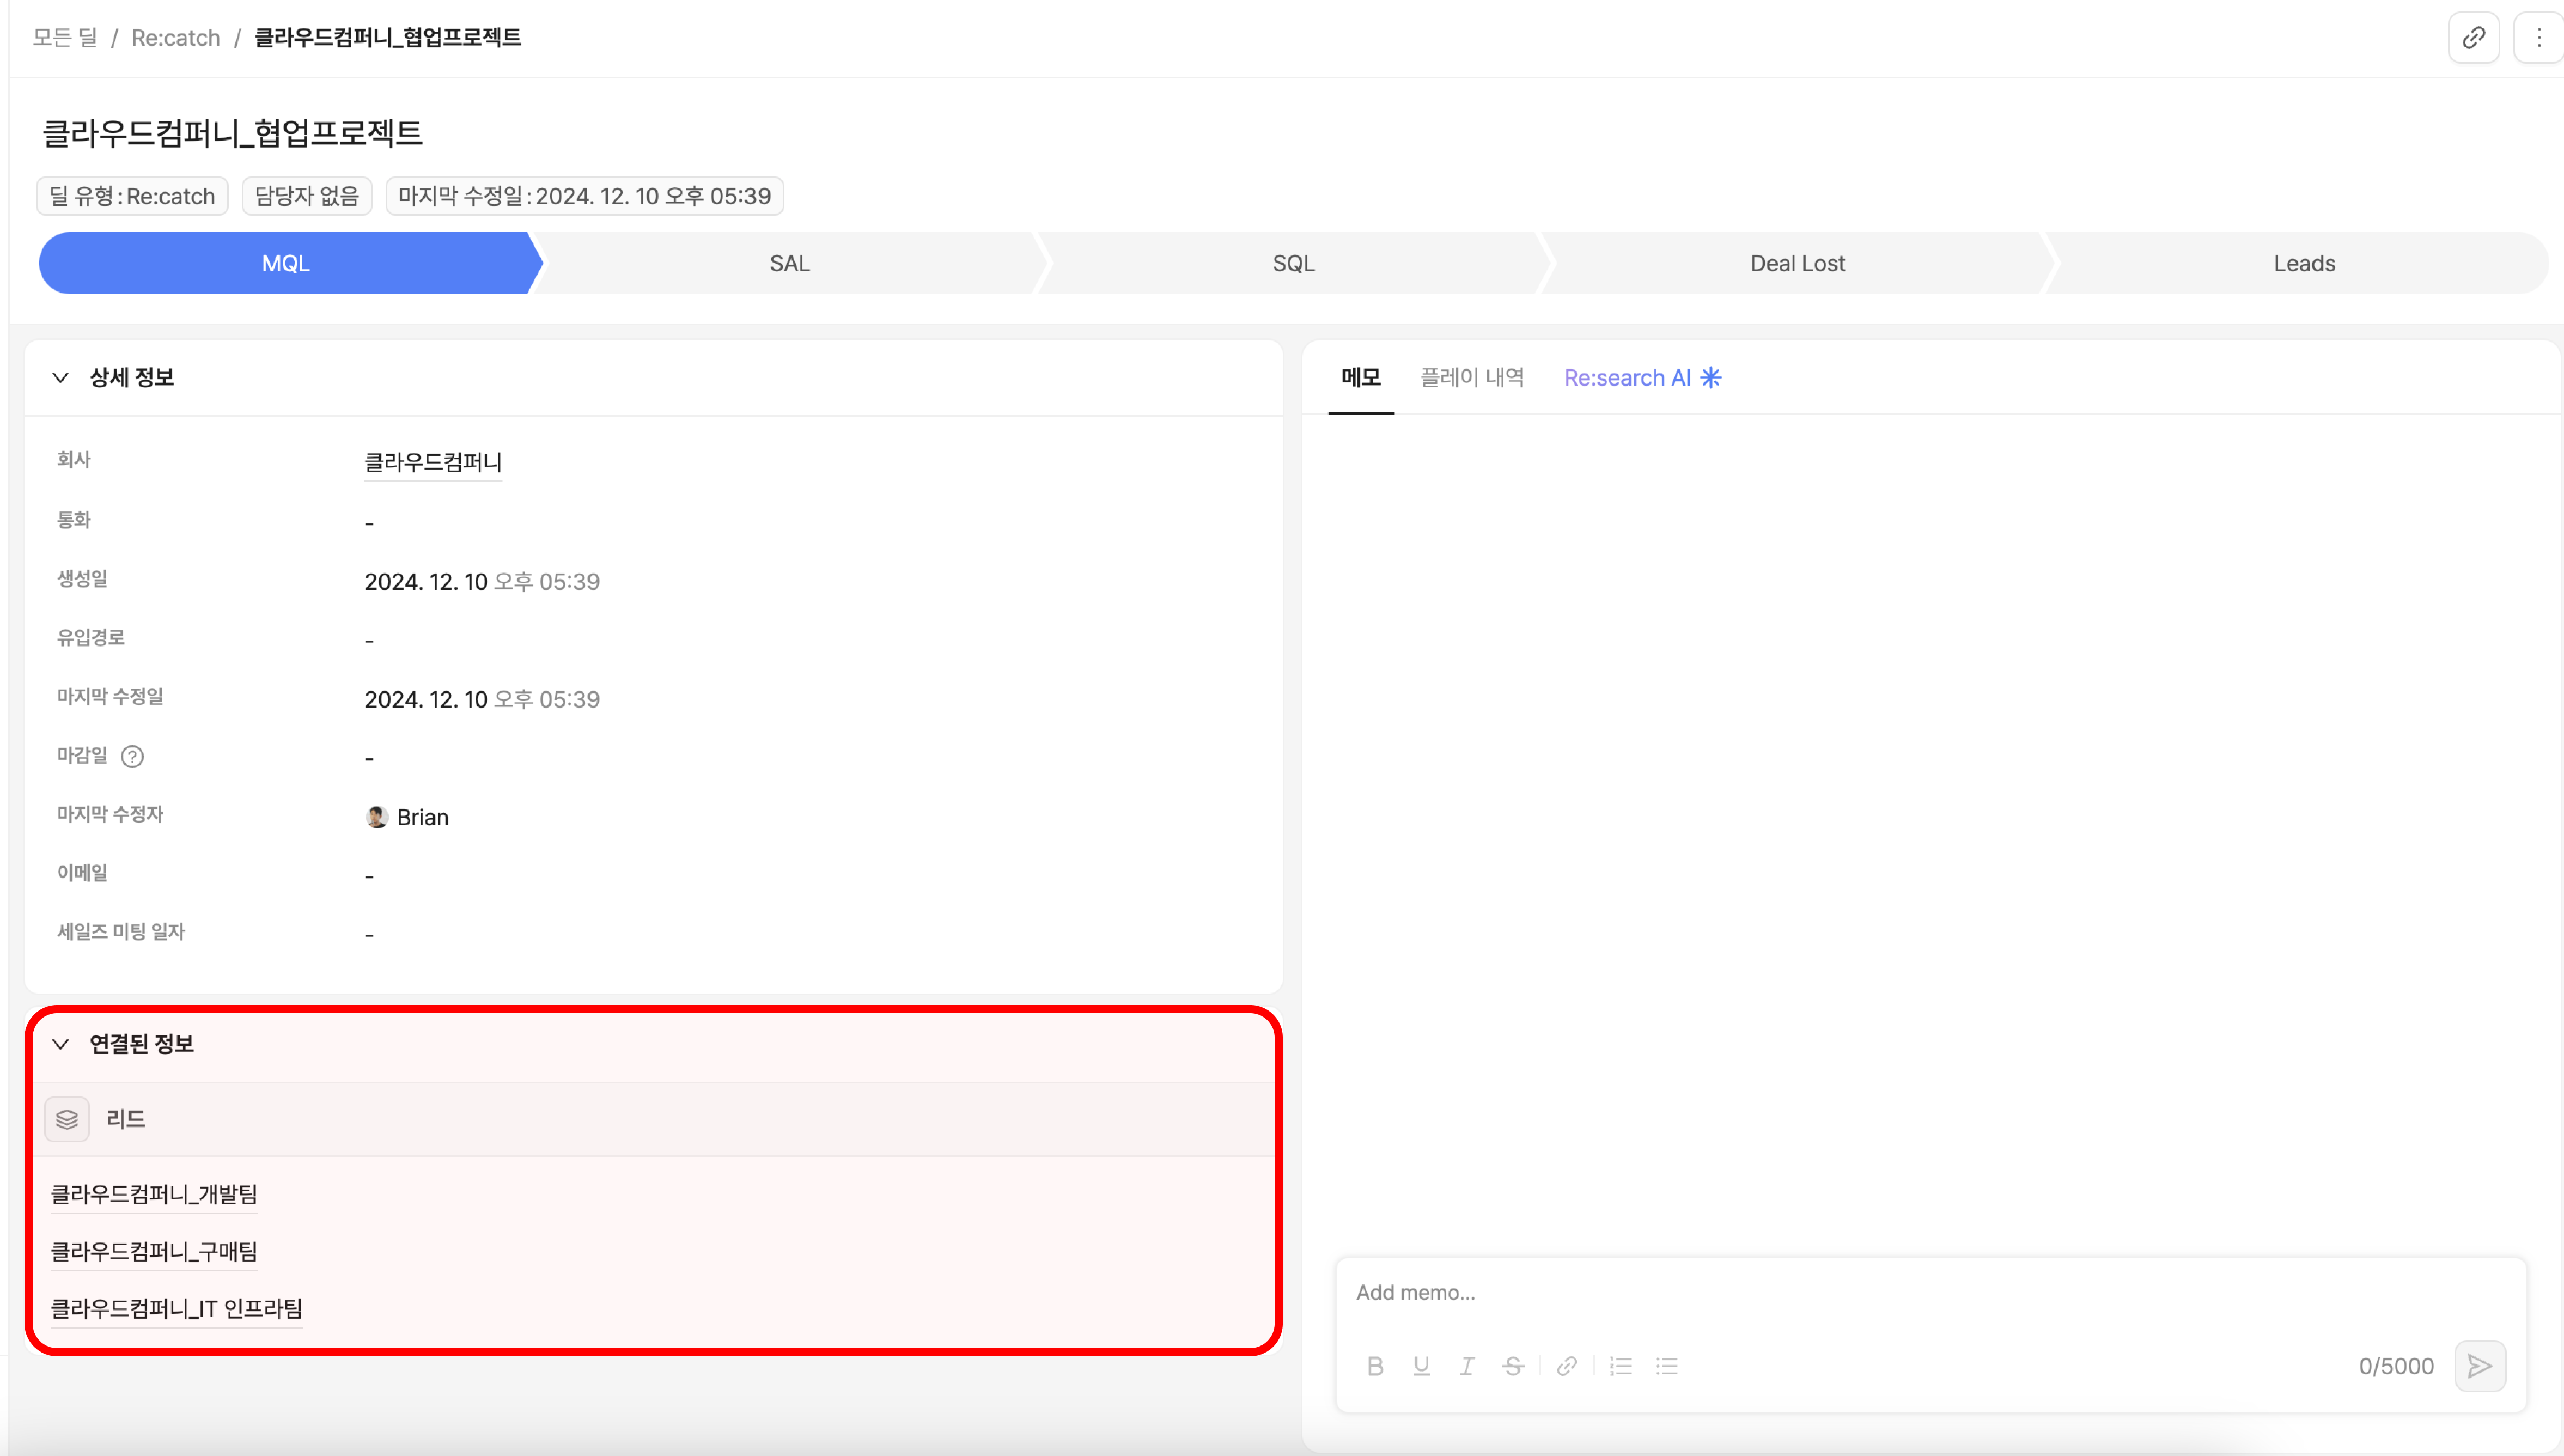Toggle italic formatting in memo editor
Screen dimensions: 2564x1456
pos(1467,1366)
